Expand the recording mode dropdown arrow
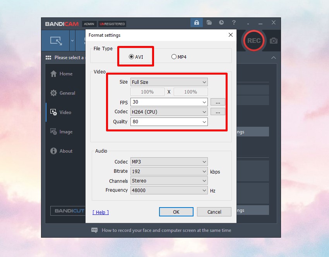 coord(72,41)
